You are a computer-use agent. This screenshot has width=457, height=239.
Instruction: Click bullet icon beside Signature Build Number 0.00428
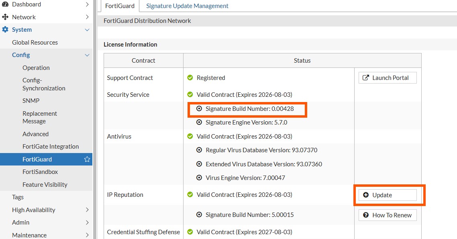coord(199,108)
